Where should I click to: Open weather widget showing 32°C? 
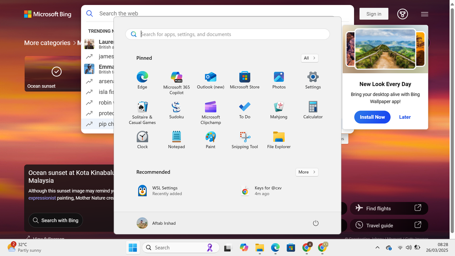25,247
